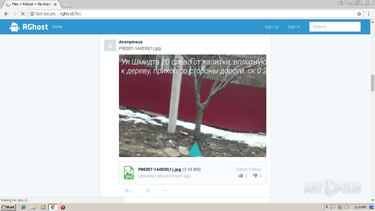
Task: Bookmark page with the star icon
Action: tap(359, 14)
